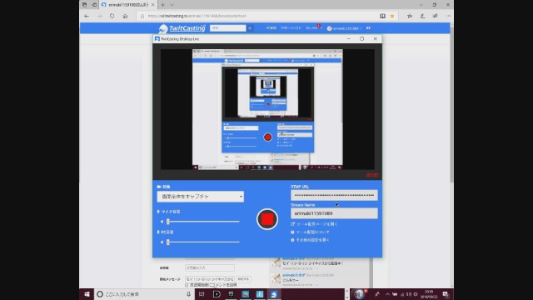
Task: Click the button next to the start message
Action: 243,279
